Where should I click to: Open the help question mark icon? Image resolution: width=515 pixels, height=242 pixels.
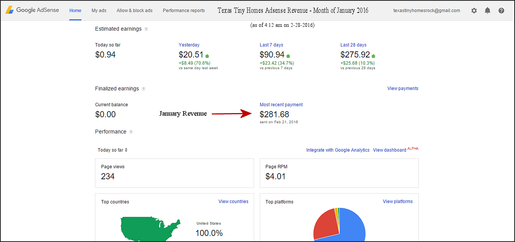coord(501,11)
